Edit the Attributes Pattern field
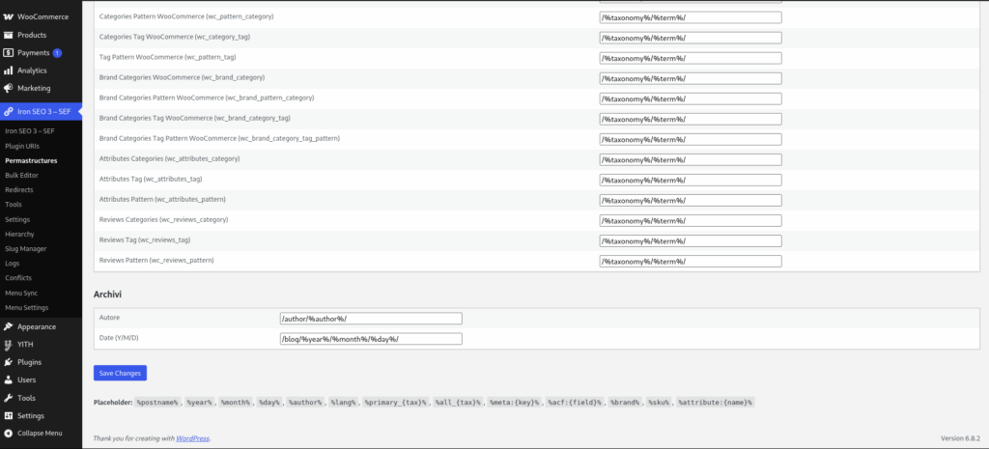This screenshot has height=449, width=989. (690, 200)
